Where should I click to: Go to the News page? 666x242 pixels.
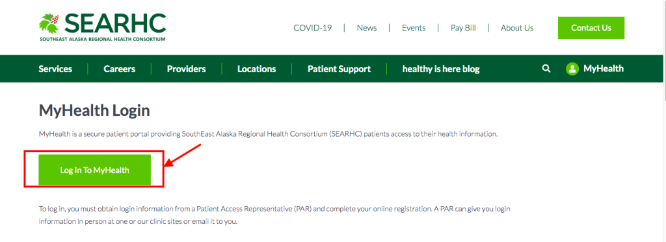point(367,27)
